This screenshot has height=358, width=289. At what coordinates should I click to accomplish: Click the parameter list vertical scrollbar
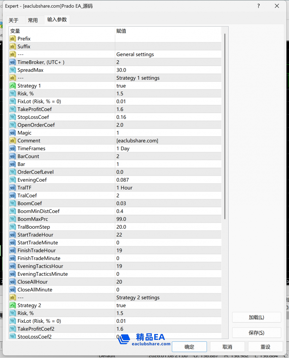tap(225, 126)
